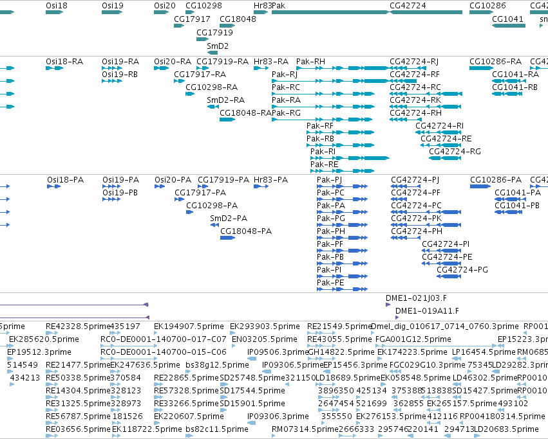Image resolution: width=548 pixels, height=439 pixels.
Task: Click the CG1041 gene bar glyph
Action: [509, 26]
